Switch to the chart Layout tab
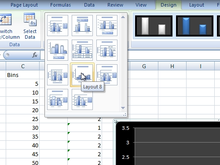This screenshot has width=220, height=165. coord(197,5)
